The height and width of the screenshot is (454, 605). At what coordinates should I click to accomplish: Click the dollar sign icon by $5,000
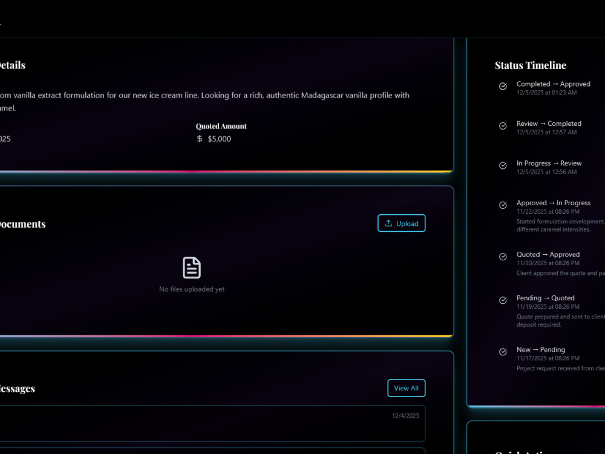click(200, 139)
